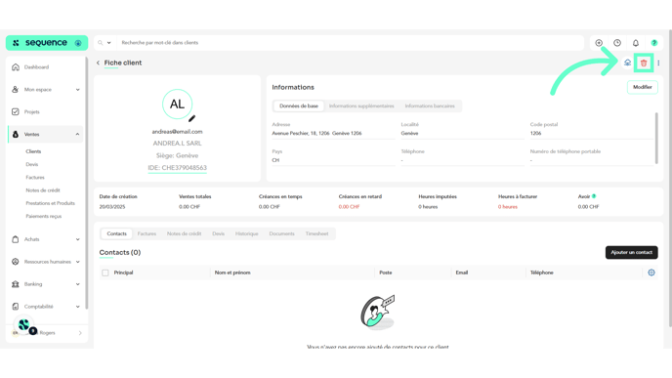This screenshot has width=672, height=378.
Task: Switch to the Historique tab
Action: coord(246,233)
